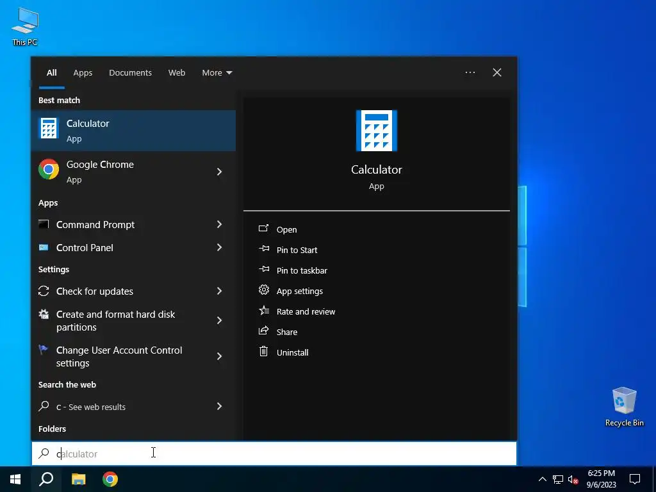Click the Windows Start button

click(x=15, y=479)
